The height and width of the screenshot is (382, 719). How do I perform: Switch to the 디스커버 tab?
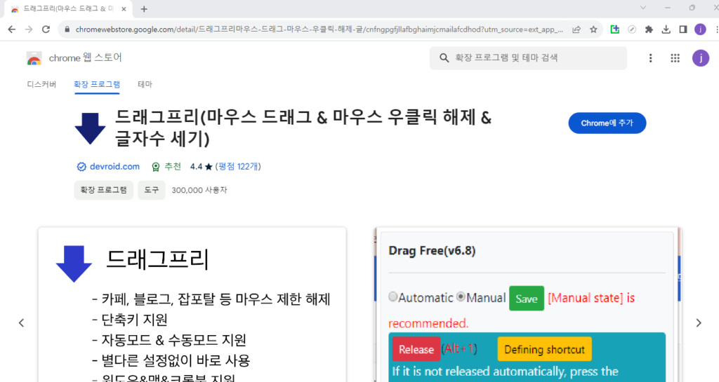pos(41,84)
